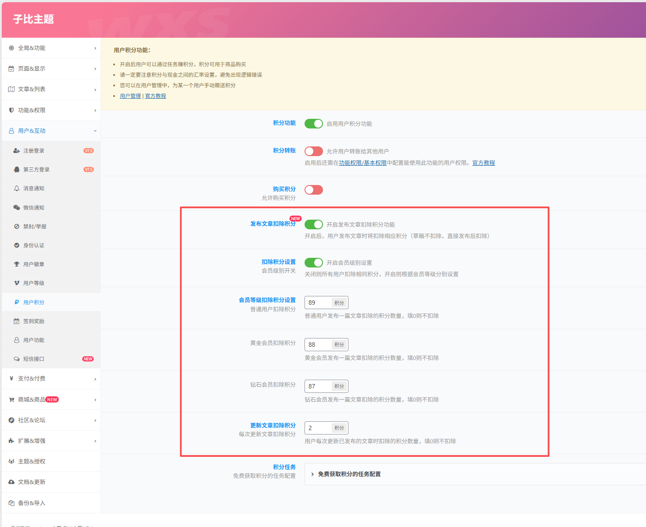Turn on the 购买积分 toggle
646x527 pixels.
click(x=313, y=190)
